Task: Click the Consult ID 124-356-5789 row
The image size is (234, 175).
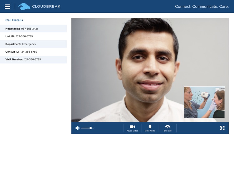Action: pos(33,52)
